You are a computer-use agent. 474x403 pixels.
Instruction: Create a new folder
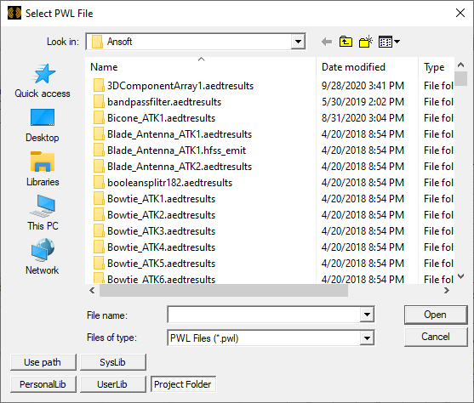[x=366, y=42]
